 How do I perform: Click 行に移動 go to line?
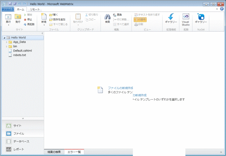pyautogui.click(x=121, y=20)
